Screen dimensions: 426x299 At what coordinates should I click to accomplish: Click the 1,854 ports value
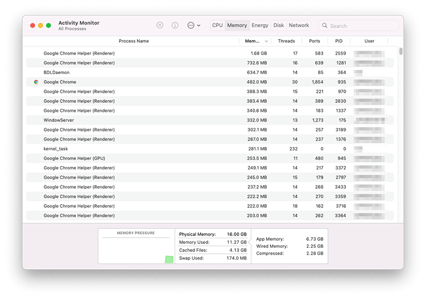(x=317, y=82)
